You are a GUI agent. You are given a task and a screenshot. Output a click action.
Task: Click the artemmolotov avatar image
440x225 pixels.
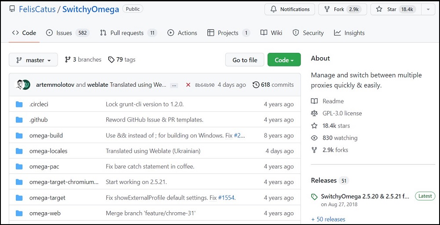click(x=20, y=85)
